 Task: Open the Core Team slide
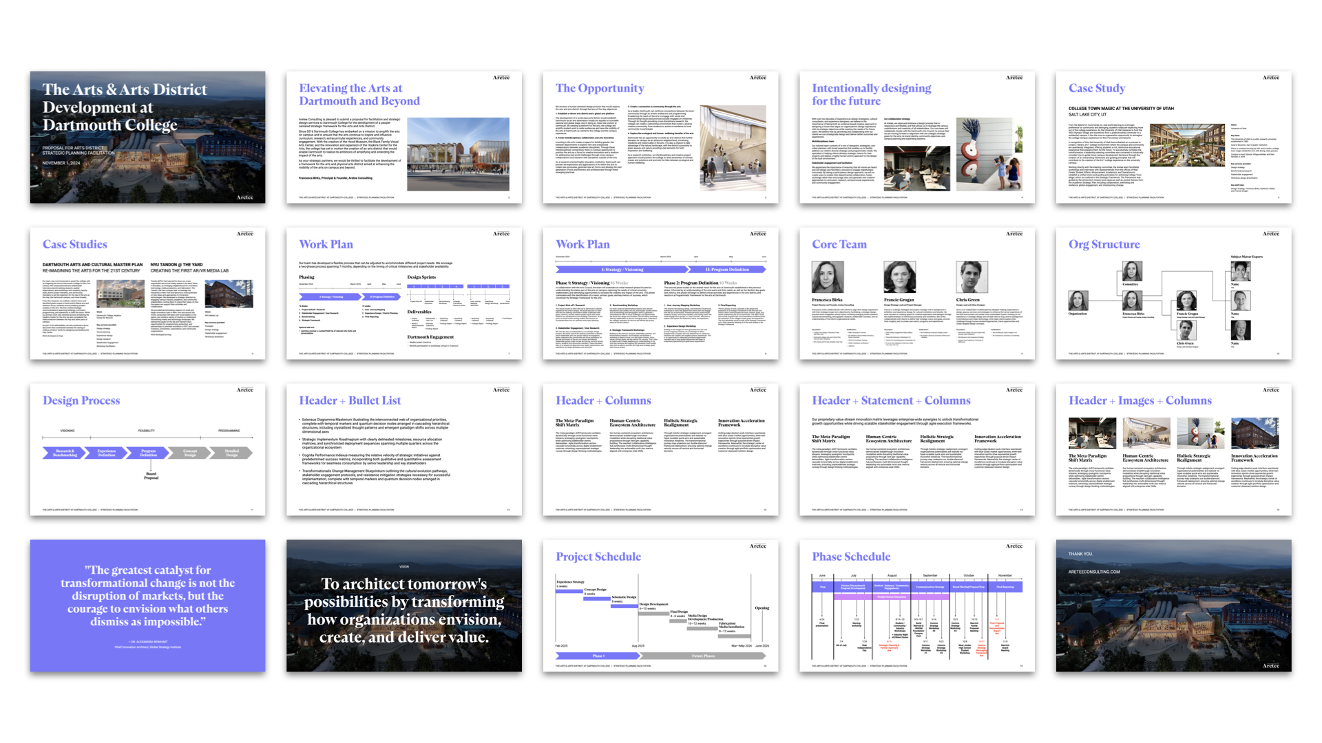click(916, 293)
